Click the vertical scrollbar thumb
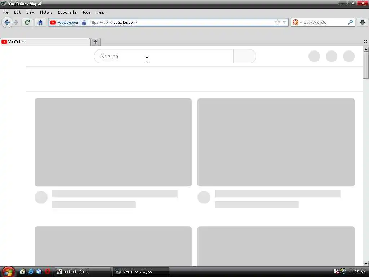This screenshot has height=277, width=369. tap(366, 65)
